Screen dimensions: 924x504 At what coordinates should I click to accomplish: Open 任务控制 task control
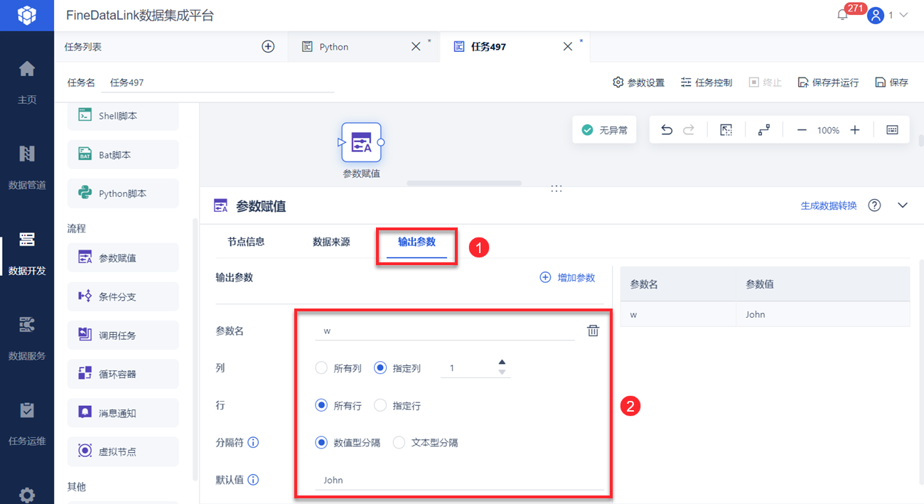(706, 82)
